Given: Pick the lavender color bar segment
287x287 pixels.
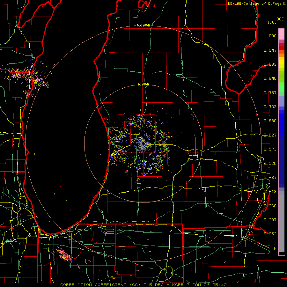Looking at the screenshot, I should (282, 101).
